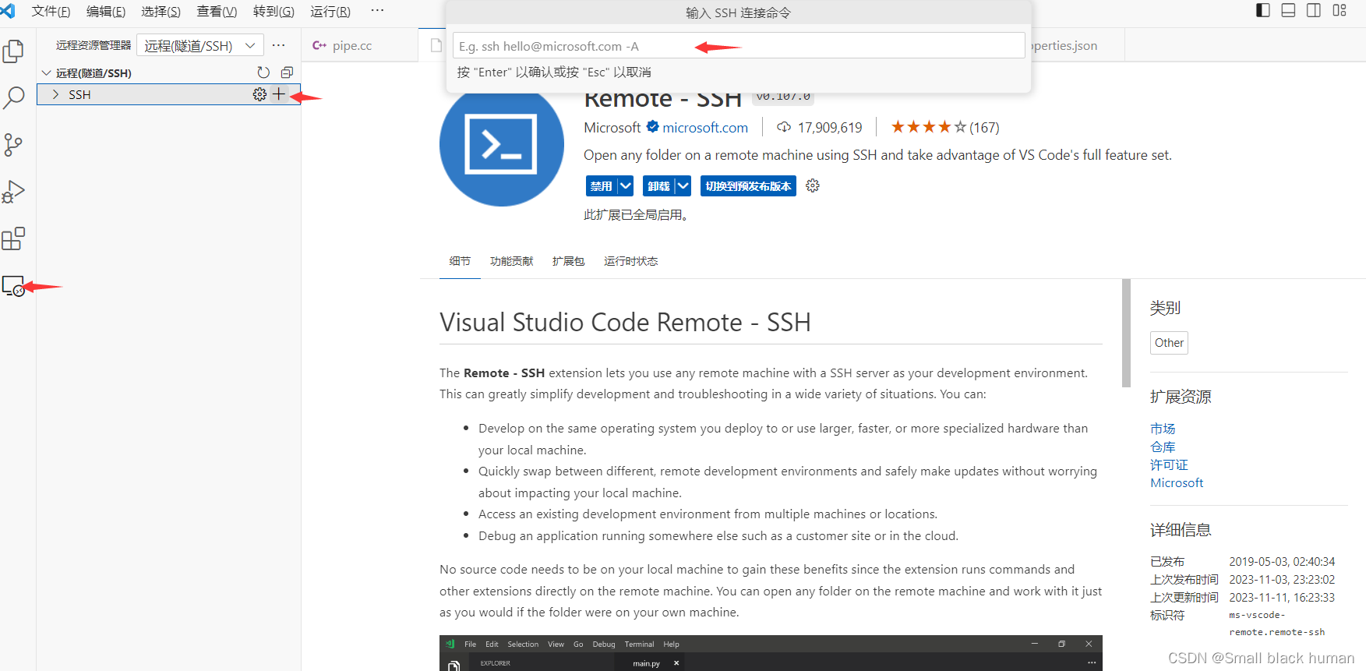Open the Search view icon

point(14,98)
